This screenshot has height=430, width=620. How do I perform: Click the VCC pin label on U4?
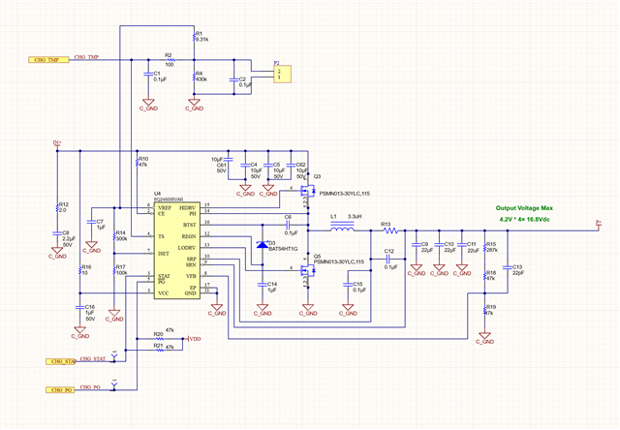click(x=164, y=293)
